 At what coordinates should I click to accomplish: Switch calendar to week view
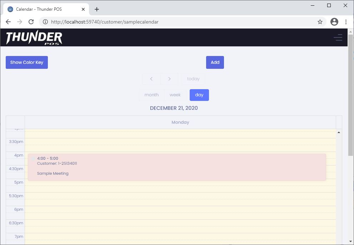(175, 95)
